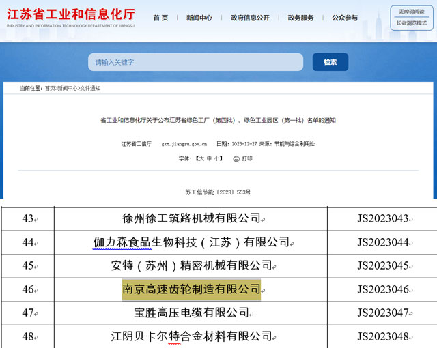This screenshot has width=437, height=348.
Task: Select company 安特（苏州）精密机械有限公司
Action: click(191, 265)
